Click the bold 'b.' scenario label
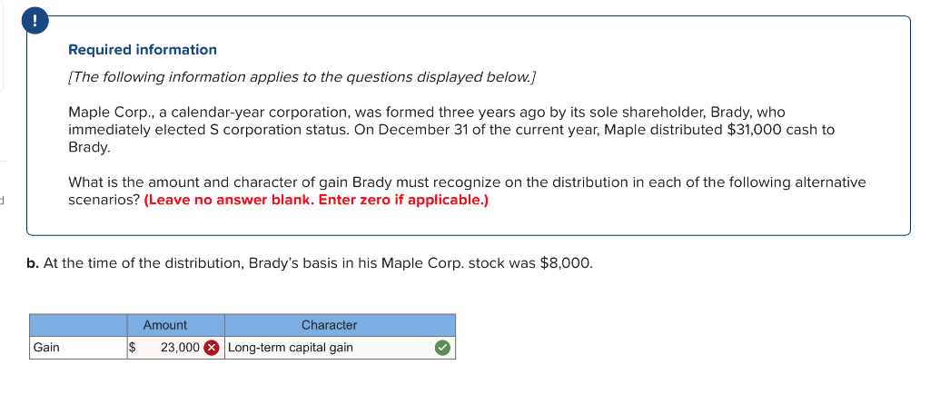930x414 pixels. (x=33, y=263)
